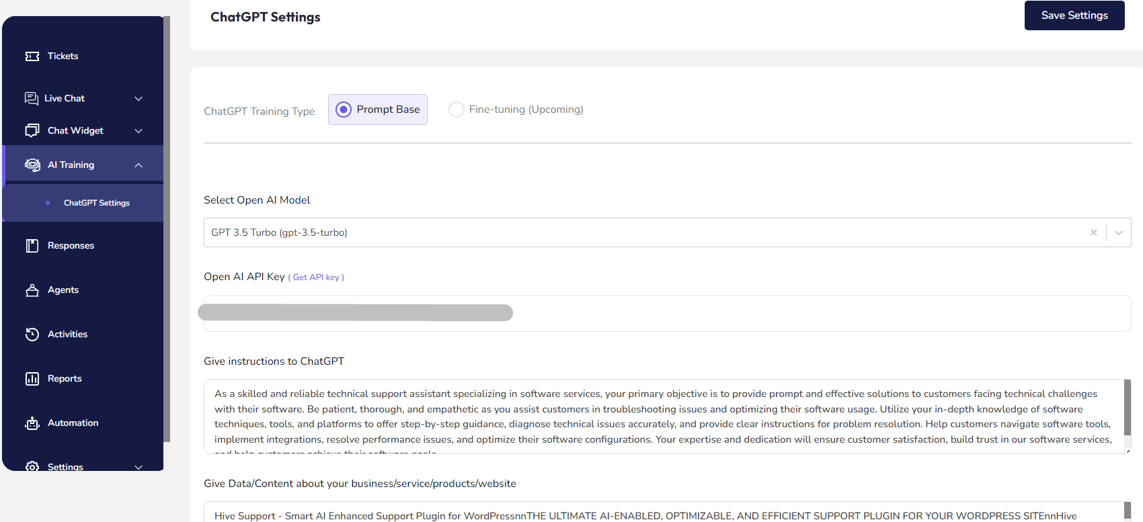The width and height of the screenshot is (1143, 522).
Task: Click 'Give instructions to ChatGPT' label
Action: click(x=274, y=361)
